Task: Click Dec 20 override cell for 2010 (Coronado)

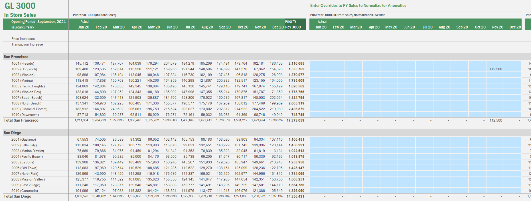Action: [x=513, y=191]
